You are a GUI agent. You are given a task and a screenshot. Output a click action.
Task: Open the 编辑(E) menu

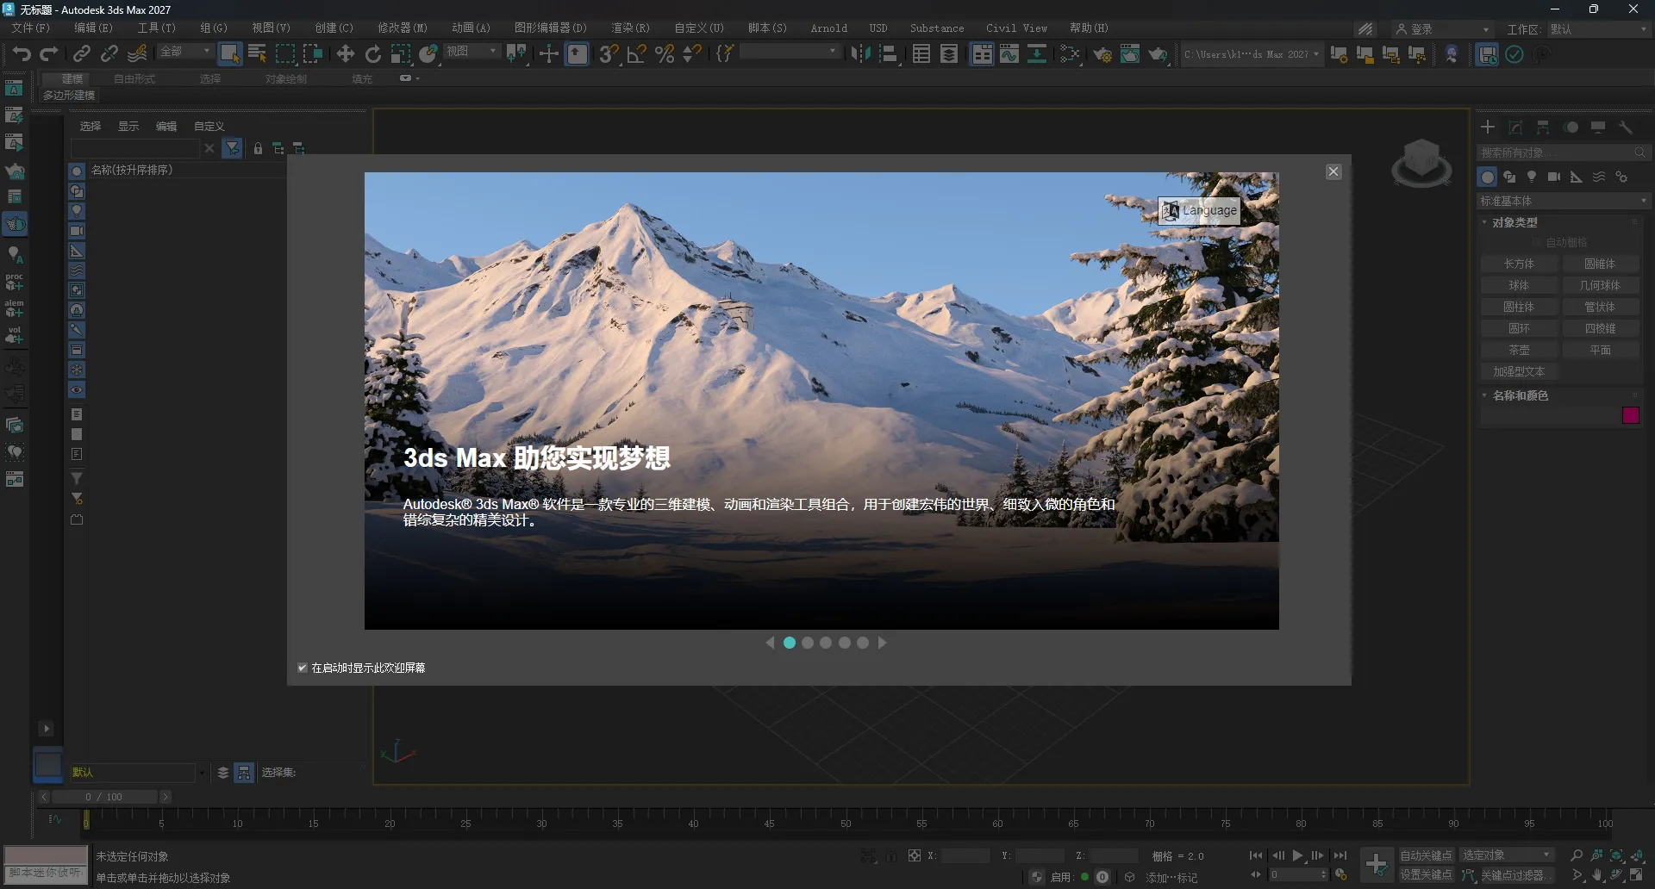point(93,28)
